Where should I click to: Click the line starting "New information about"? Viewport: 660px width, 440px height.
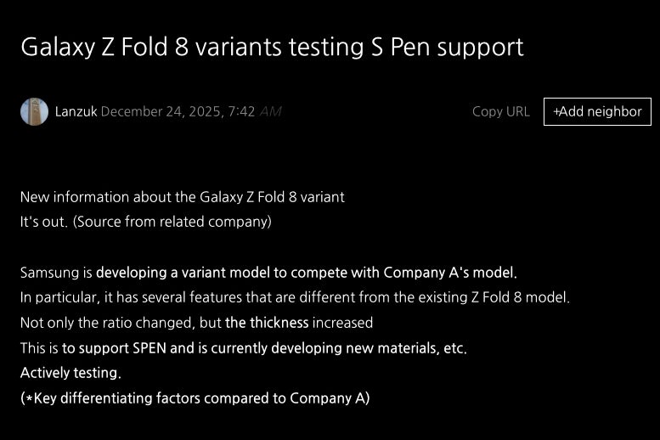182,197
